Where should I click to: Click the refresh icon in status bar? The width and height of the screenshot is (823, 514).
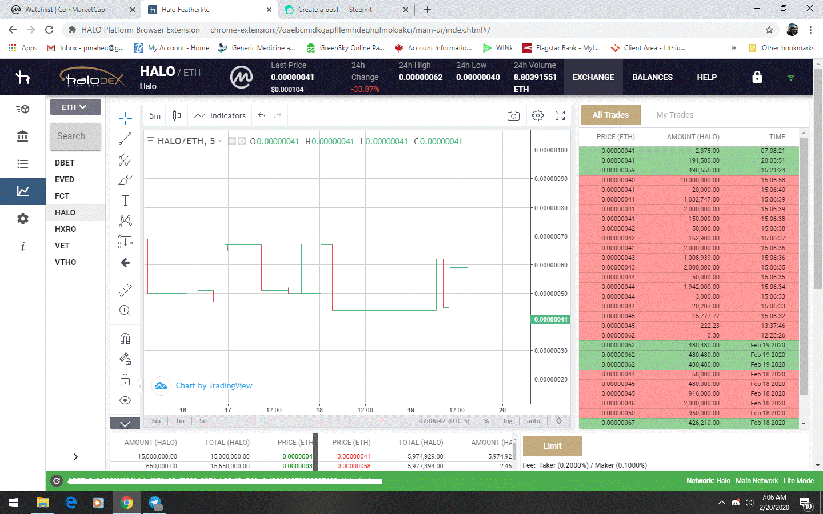tap(57, 481)
